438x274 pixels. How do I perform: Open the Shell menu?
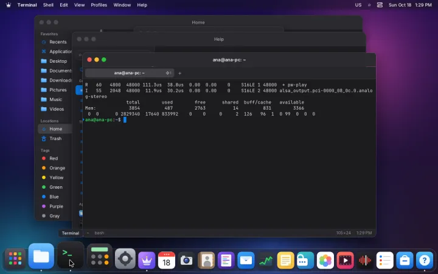coord(48,5)
